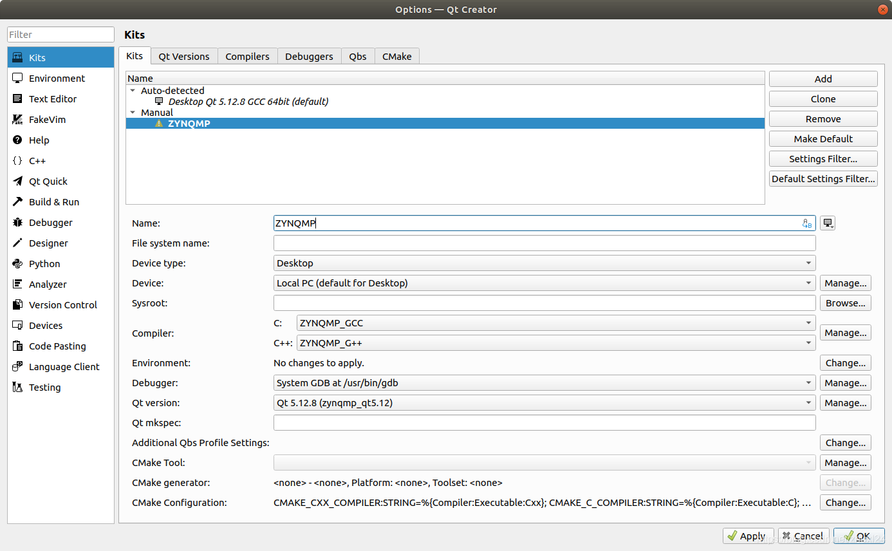Click Manage... next to Compiler
The width and height of the screenshot is (892, 551).
(846, 332)
